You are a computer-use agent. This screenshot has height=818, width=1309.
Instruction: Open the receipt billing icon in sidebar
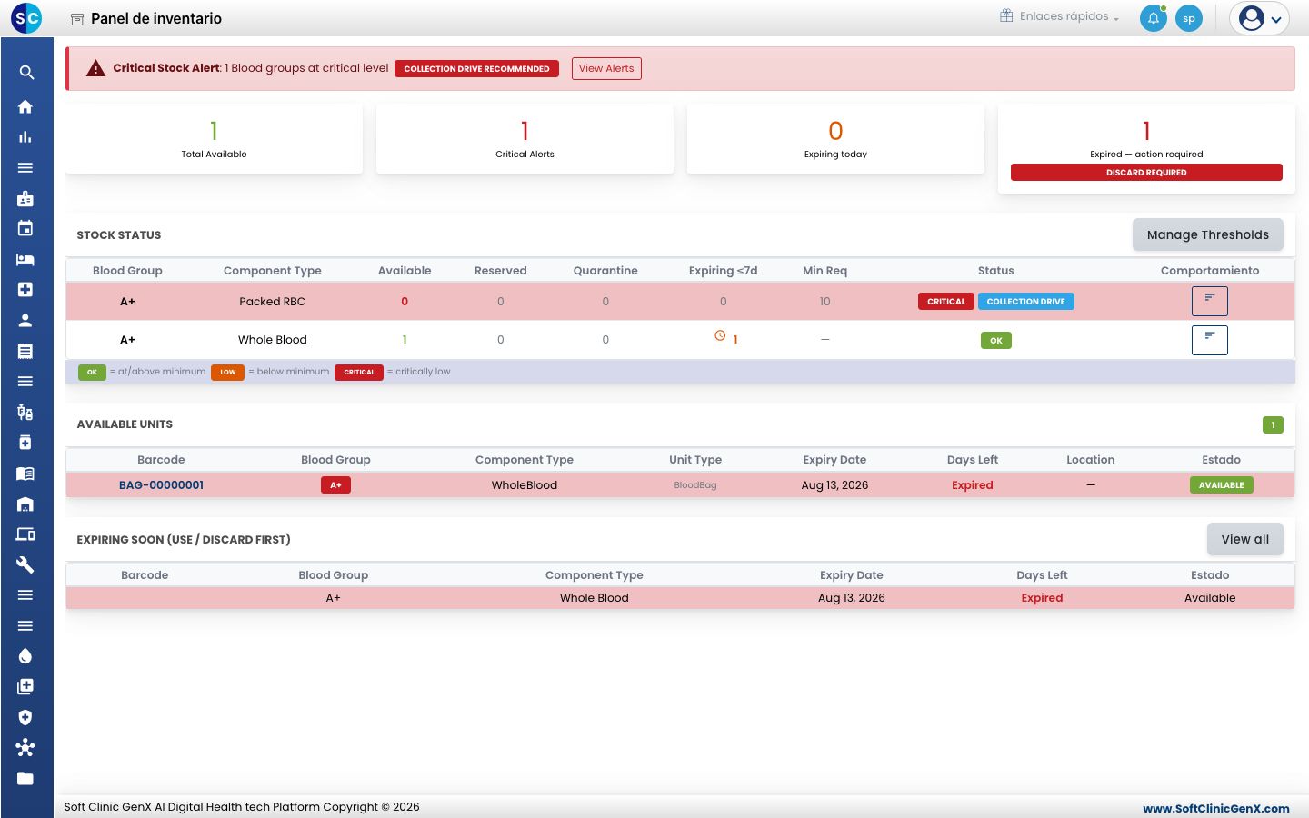coord(25,351)
